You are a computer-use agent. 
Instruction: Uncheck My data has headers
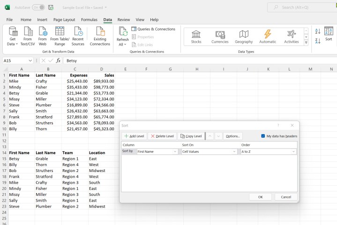(x=263, y=136)
